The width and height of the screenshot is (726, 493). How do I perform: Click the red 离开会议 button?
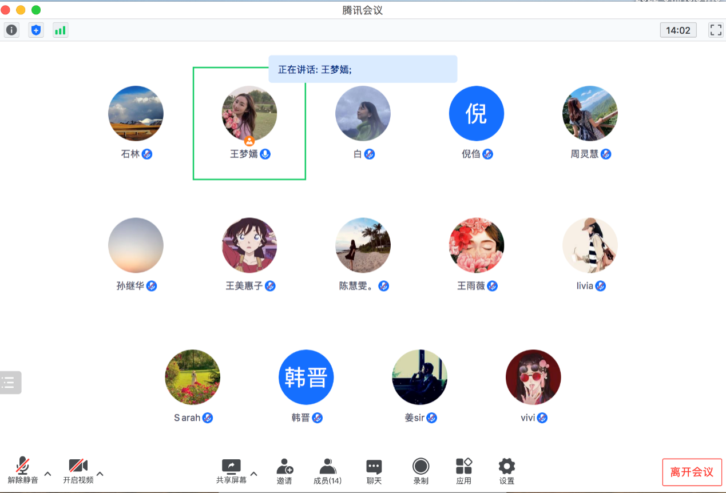point(692,472)
